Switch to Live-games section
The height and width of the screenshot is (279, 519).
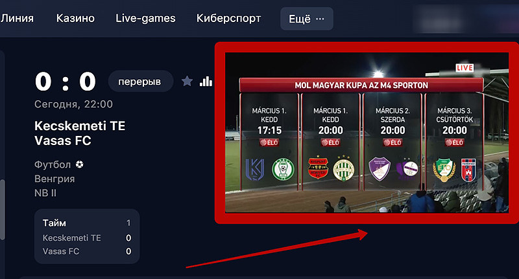pyautogui.click(x=145, y=18)
